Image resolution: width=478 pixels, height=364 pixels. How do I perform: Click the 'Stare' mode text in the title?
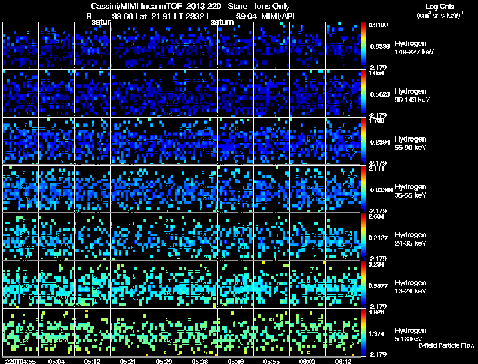point(238,7)
